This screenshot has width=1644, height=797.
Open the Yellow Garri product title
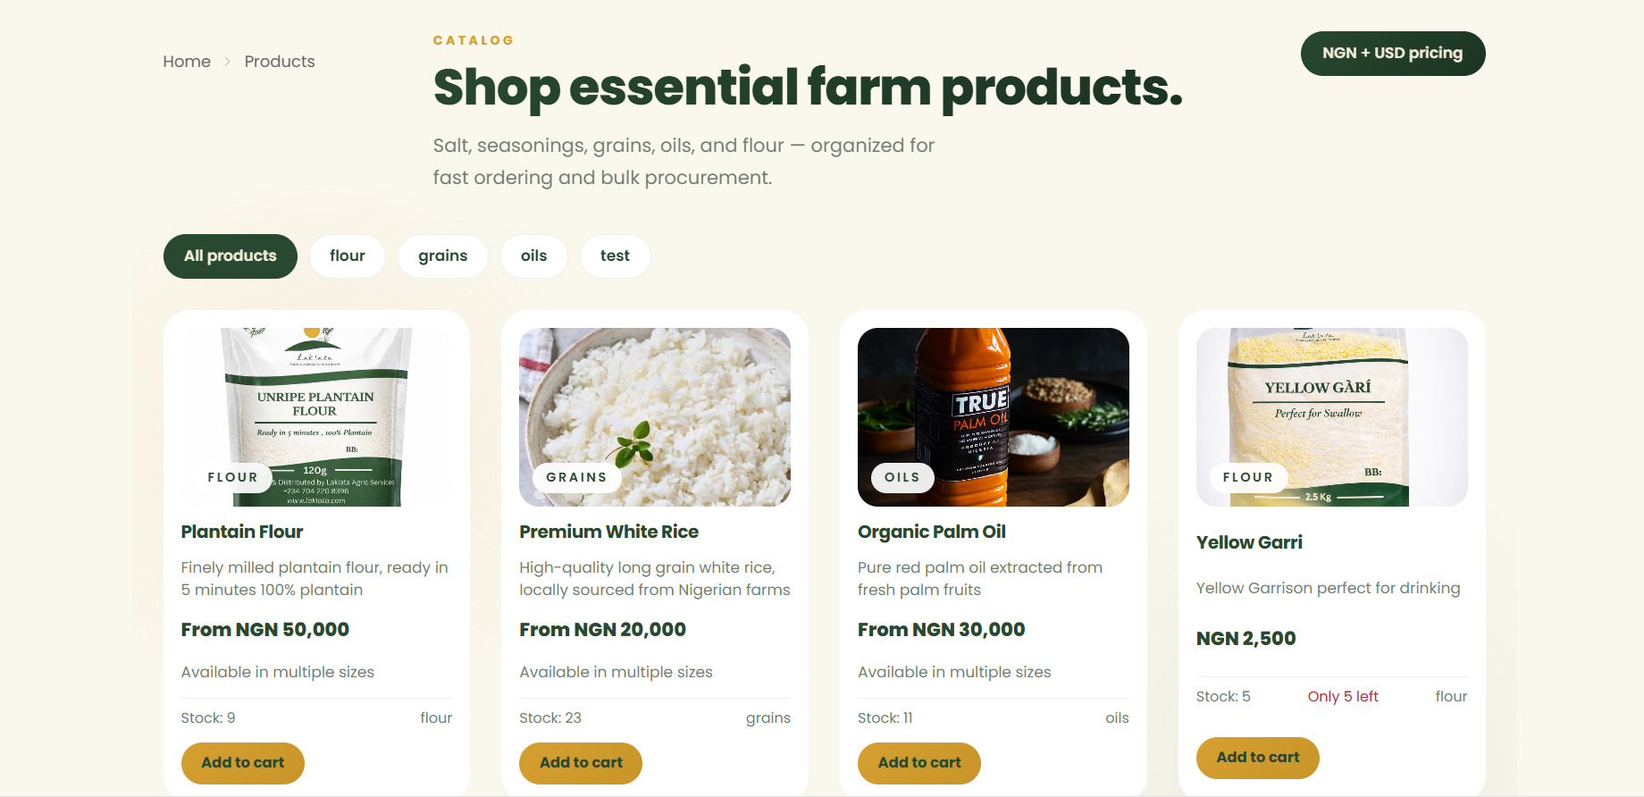(x=1249, y=542)
